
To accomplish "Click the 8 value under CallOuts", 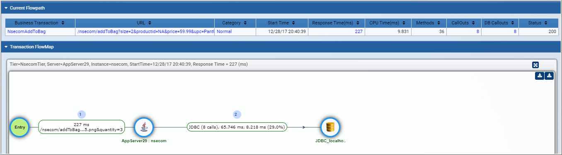I will point(477,31).
